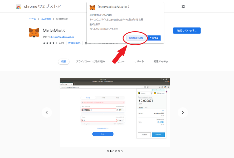Screen dimensions: 234x158
Task: Click the Chrome Web Store rainbow logo
Action: [18, 7]
